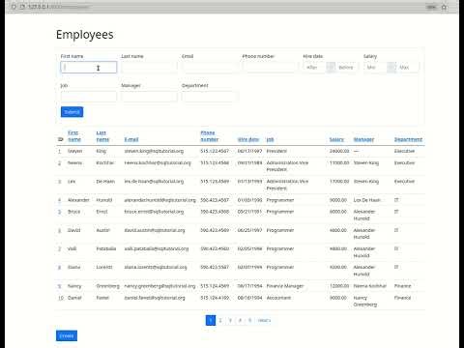The height and width of the screenshot is (348, 464).
Task: Sort table by E-mail column
Action: tap(131, 139)
